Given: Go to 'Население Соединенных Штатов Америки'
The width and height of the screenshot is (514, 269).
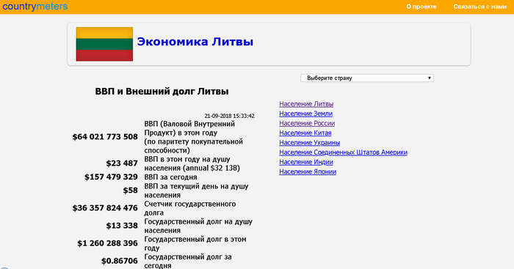Looking at the screenshot, I should (343, 152).
